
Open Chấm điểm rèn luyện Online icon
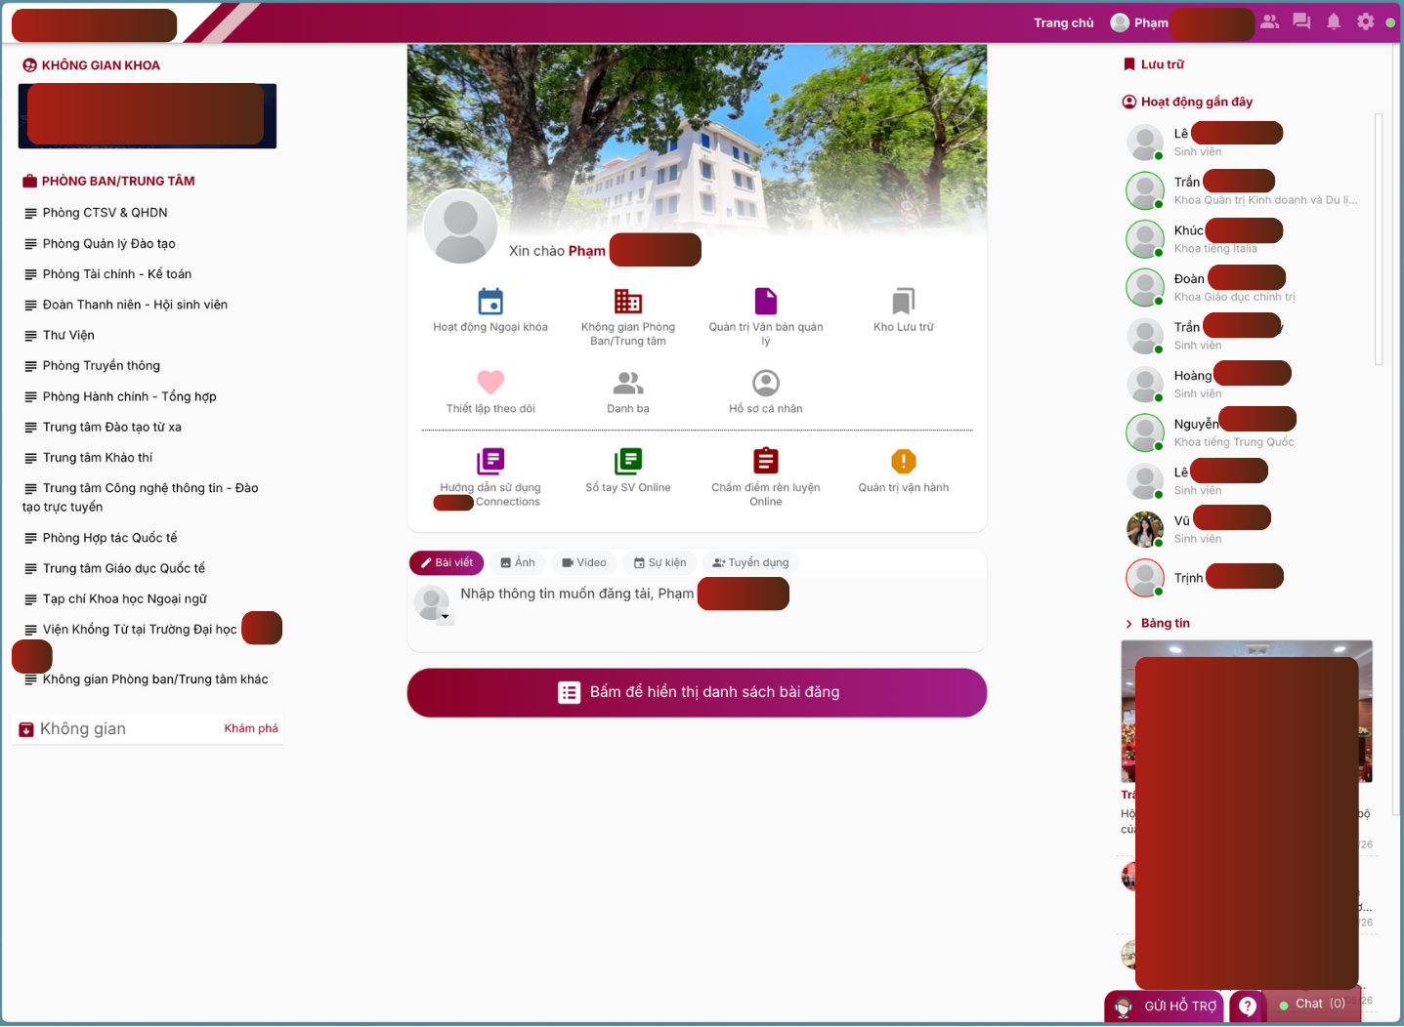tap(766, 461)
